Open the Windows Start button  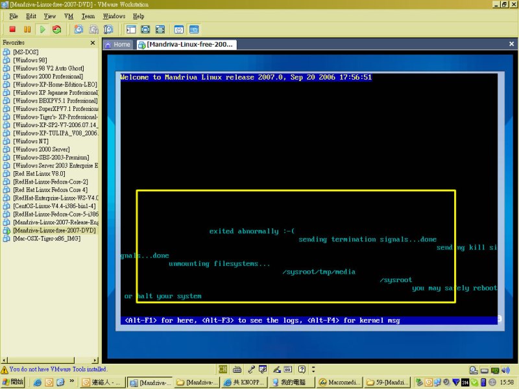point(13,383)
